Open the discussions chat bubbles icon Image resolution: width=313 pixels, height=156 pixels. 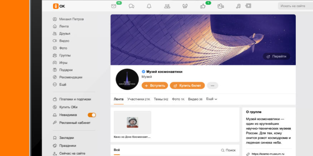pyautogui.click(x=131, y=6)
